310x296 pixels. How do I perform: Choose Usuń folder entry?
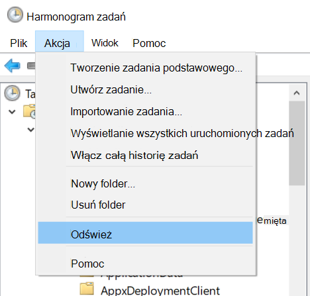pyautogui.click(x=145, y=205)
